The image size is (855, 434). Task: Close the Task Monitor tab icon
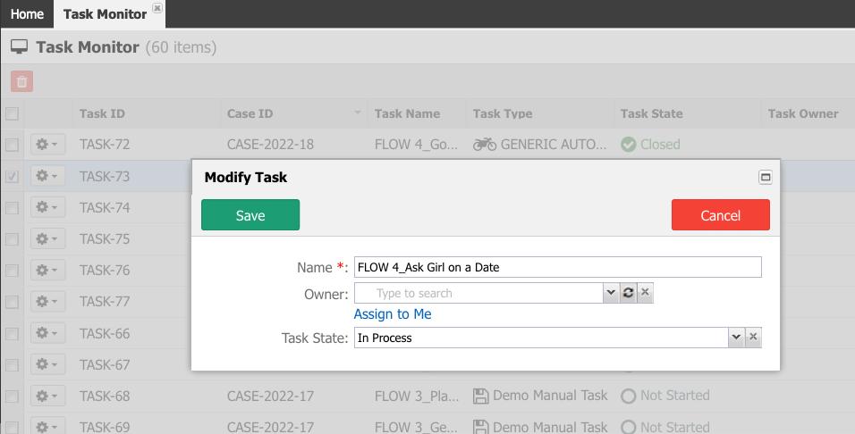click(x=157, y=8)
